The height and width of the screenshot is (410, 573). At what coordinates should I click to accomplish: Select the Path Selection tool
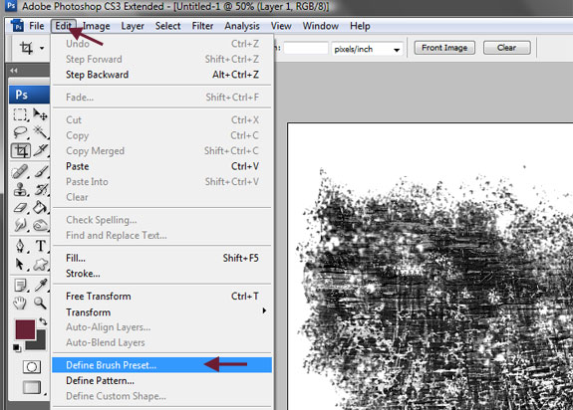(20, 264)
